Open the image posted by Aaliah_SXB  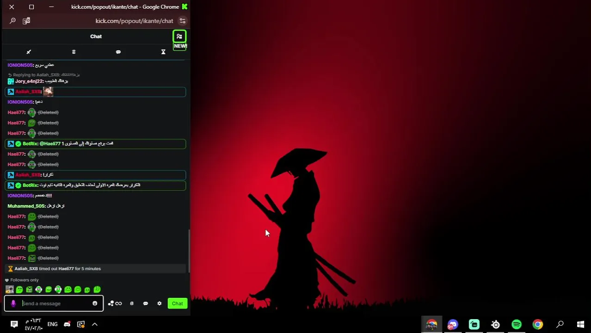point(48,92)
